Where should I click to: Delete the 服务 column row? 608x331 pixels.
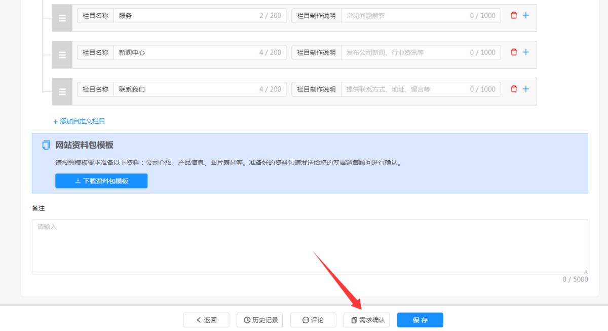coord(514,16)
